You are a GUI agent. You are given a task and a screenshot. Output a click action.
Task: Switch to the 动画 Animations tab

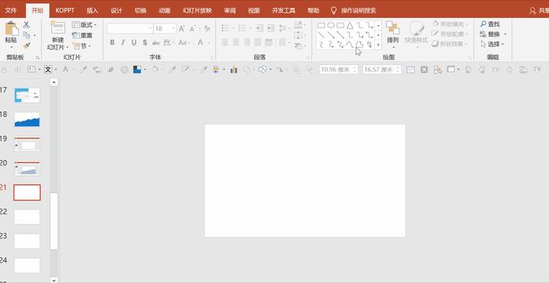pos(165,10)
